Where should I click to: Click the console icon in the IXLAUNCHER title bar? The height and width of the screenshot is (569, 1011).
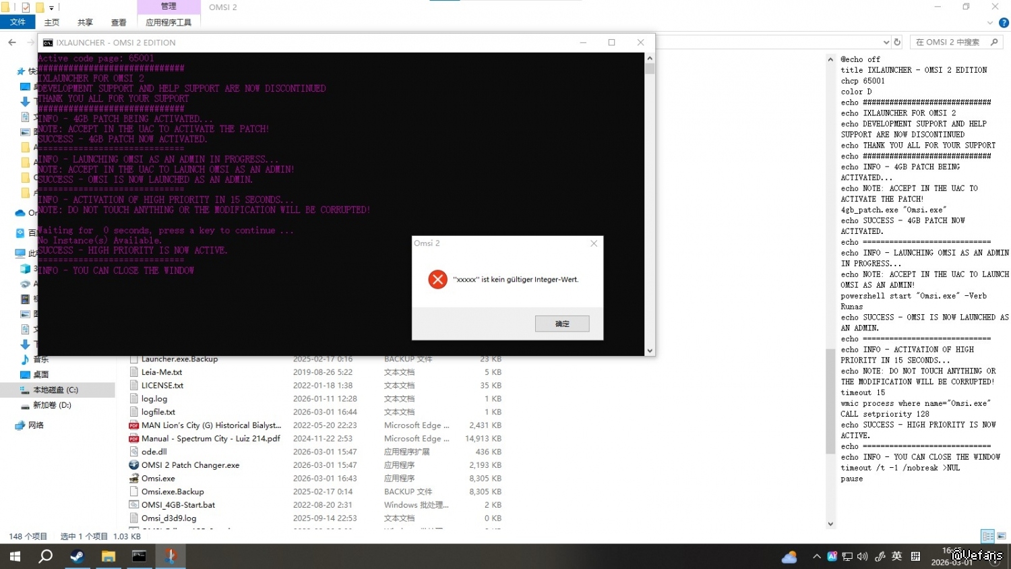[48, 42]
